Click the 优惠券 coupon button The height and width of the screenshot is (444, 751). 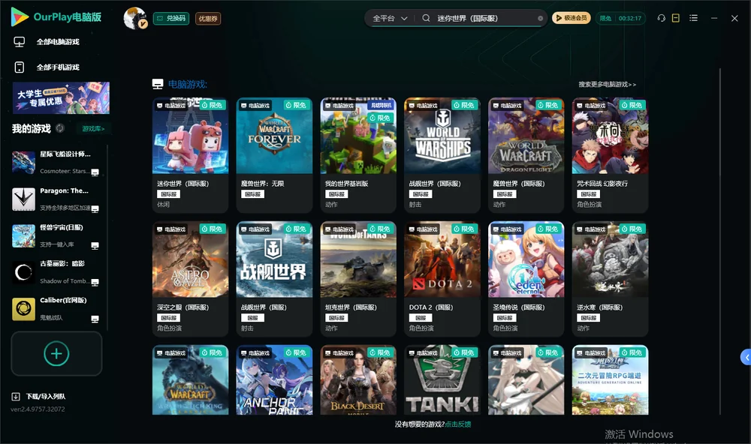tap(208, 19)
